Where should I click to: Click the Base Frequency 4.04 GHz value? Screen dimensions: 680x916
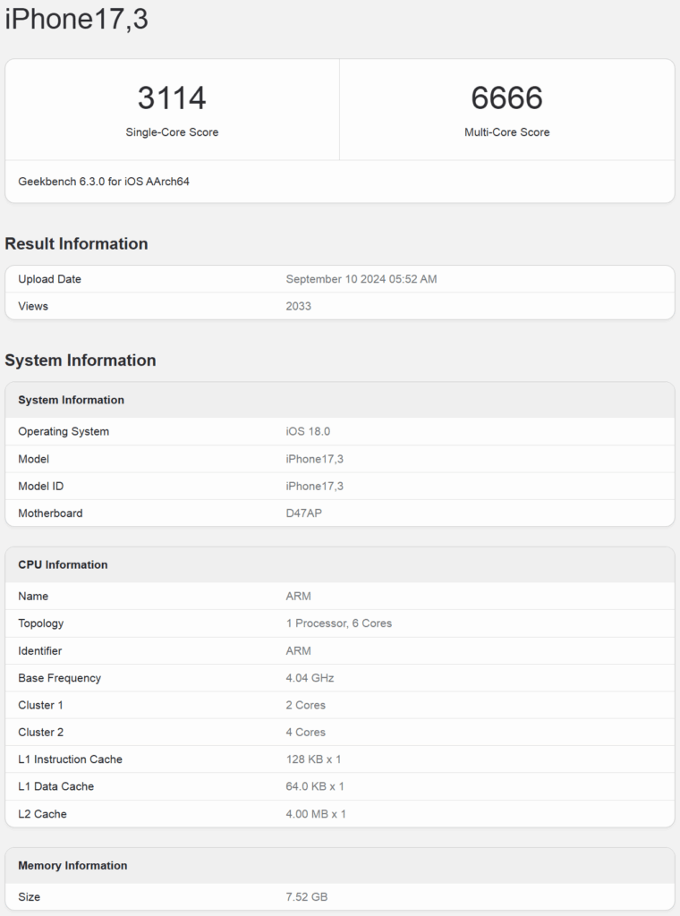tap(310, 678)
